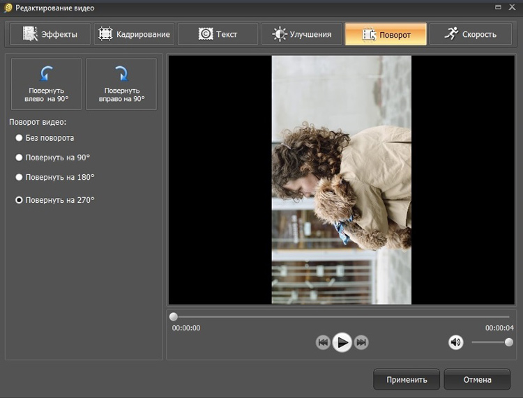Screen dimensions: 523x398
Task: Switch to the Кадрирование tab
Action: coord(134,34)
